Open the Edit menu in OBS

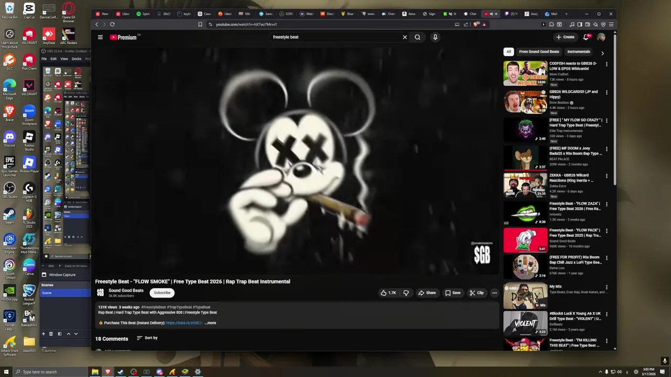coord(53,59)
